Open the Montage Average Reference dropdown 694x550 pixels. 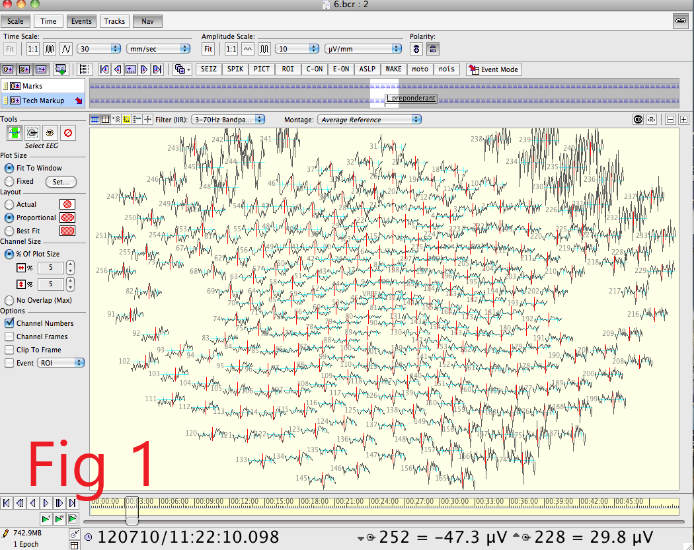(x=369, y=120)
